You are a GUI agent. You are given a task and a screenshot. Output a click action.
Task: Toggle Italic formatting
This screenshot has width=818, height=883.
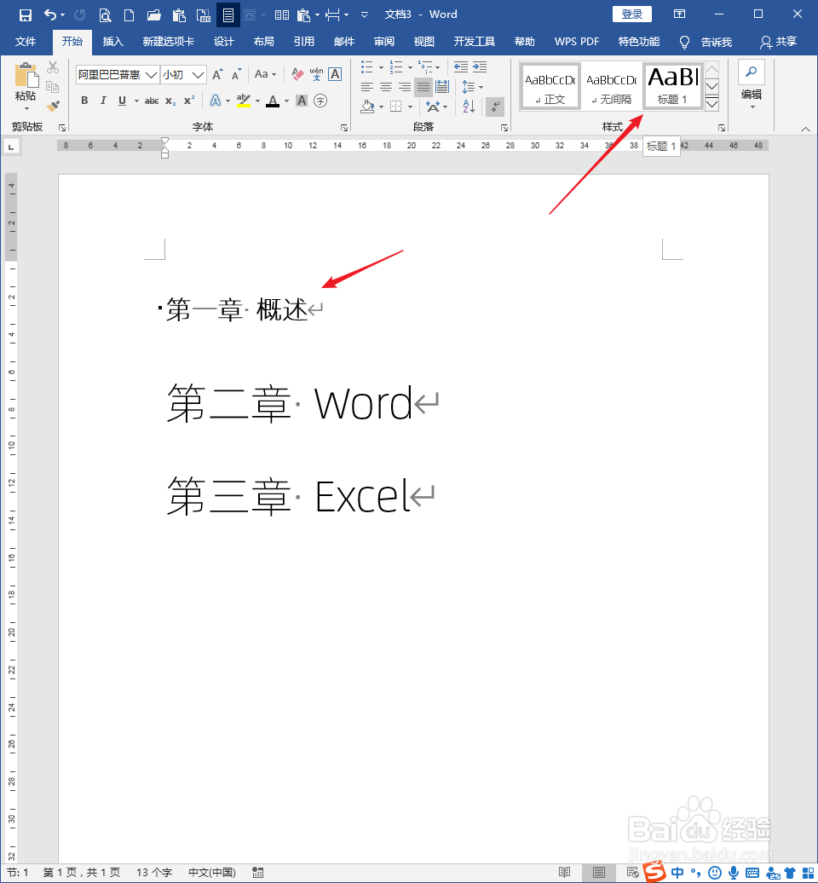click(103, 101)
